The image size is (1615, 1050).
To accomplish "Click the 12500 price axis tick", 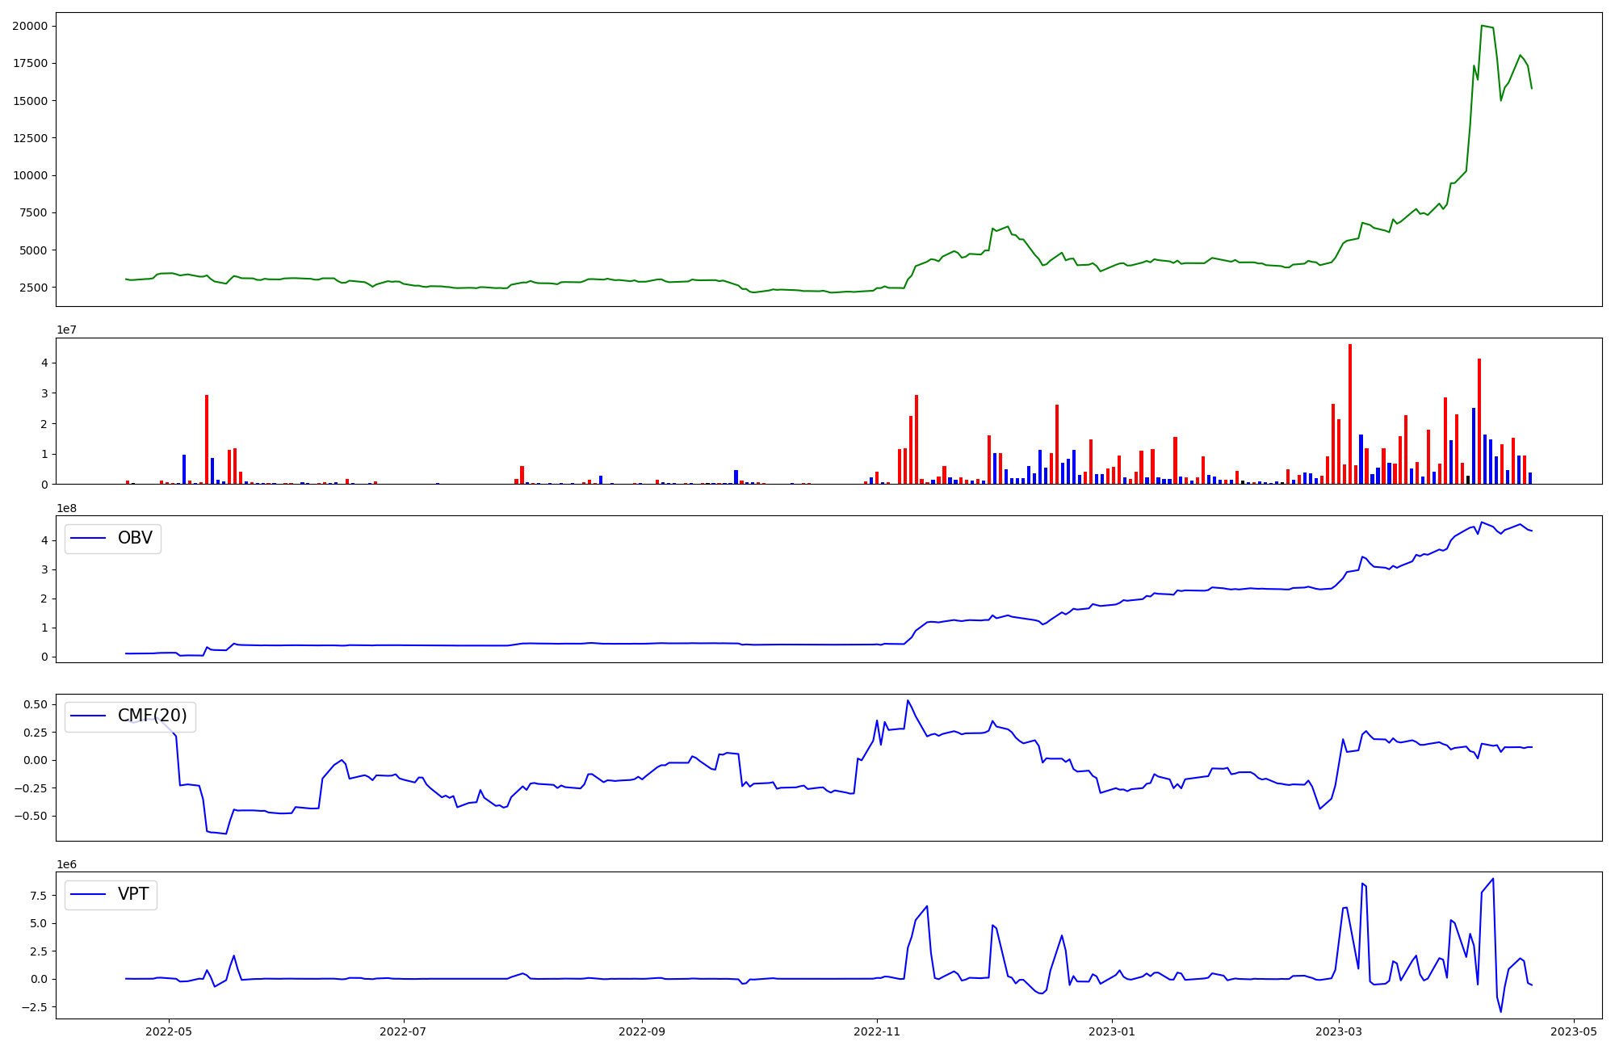I will click(x=29, y=138).
